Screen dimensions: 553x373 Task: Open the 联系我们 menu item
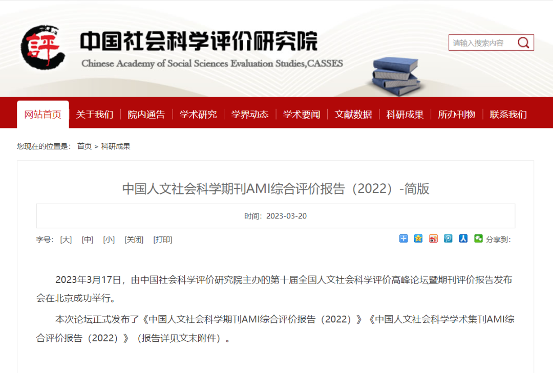click(508, 114)
